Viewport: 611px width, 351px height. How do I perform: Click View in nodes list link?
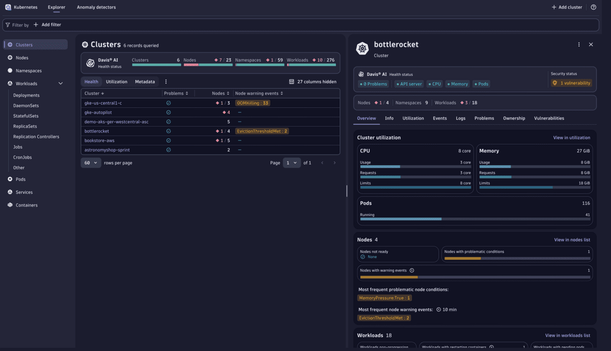pyautogui.click(x=572, y=240)
